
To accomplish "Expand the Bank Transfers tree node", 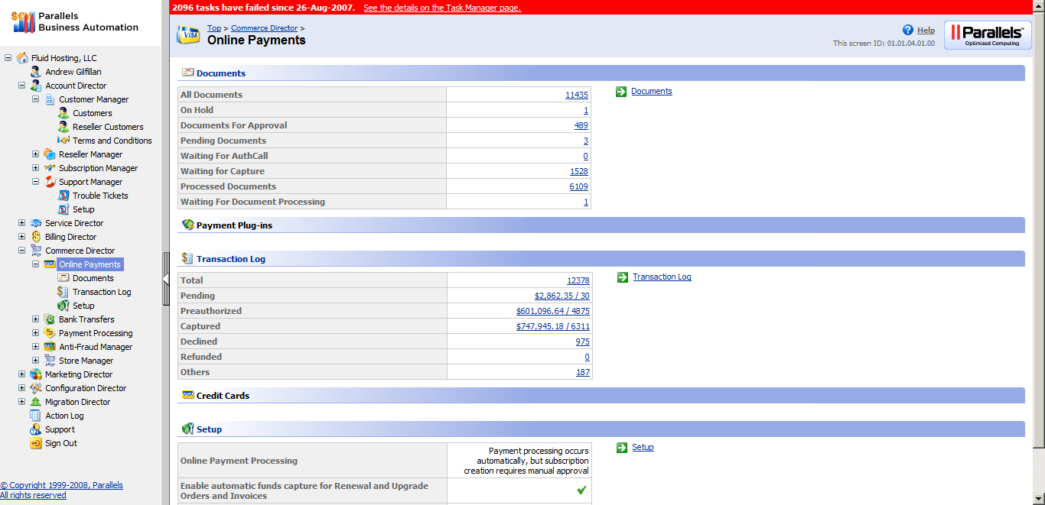I will coord(36,319).
